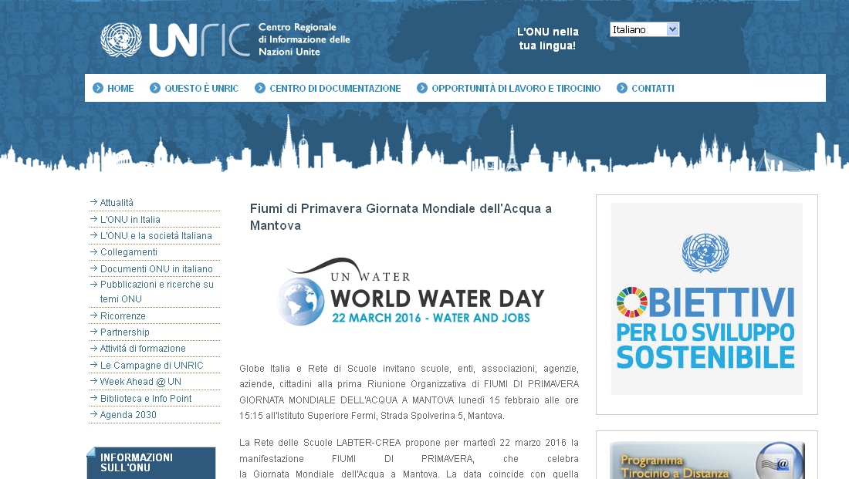
Task: Open Pubblicazioni e ricerche su temi ONU
Action: pos(157,292)
